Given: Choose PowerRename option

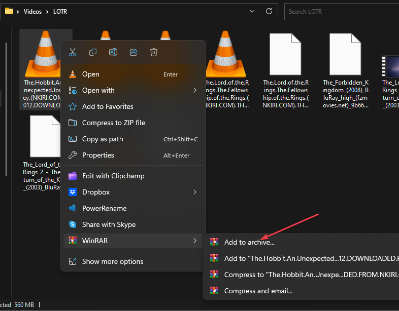Looking at the screenshot, I should 133,208.
